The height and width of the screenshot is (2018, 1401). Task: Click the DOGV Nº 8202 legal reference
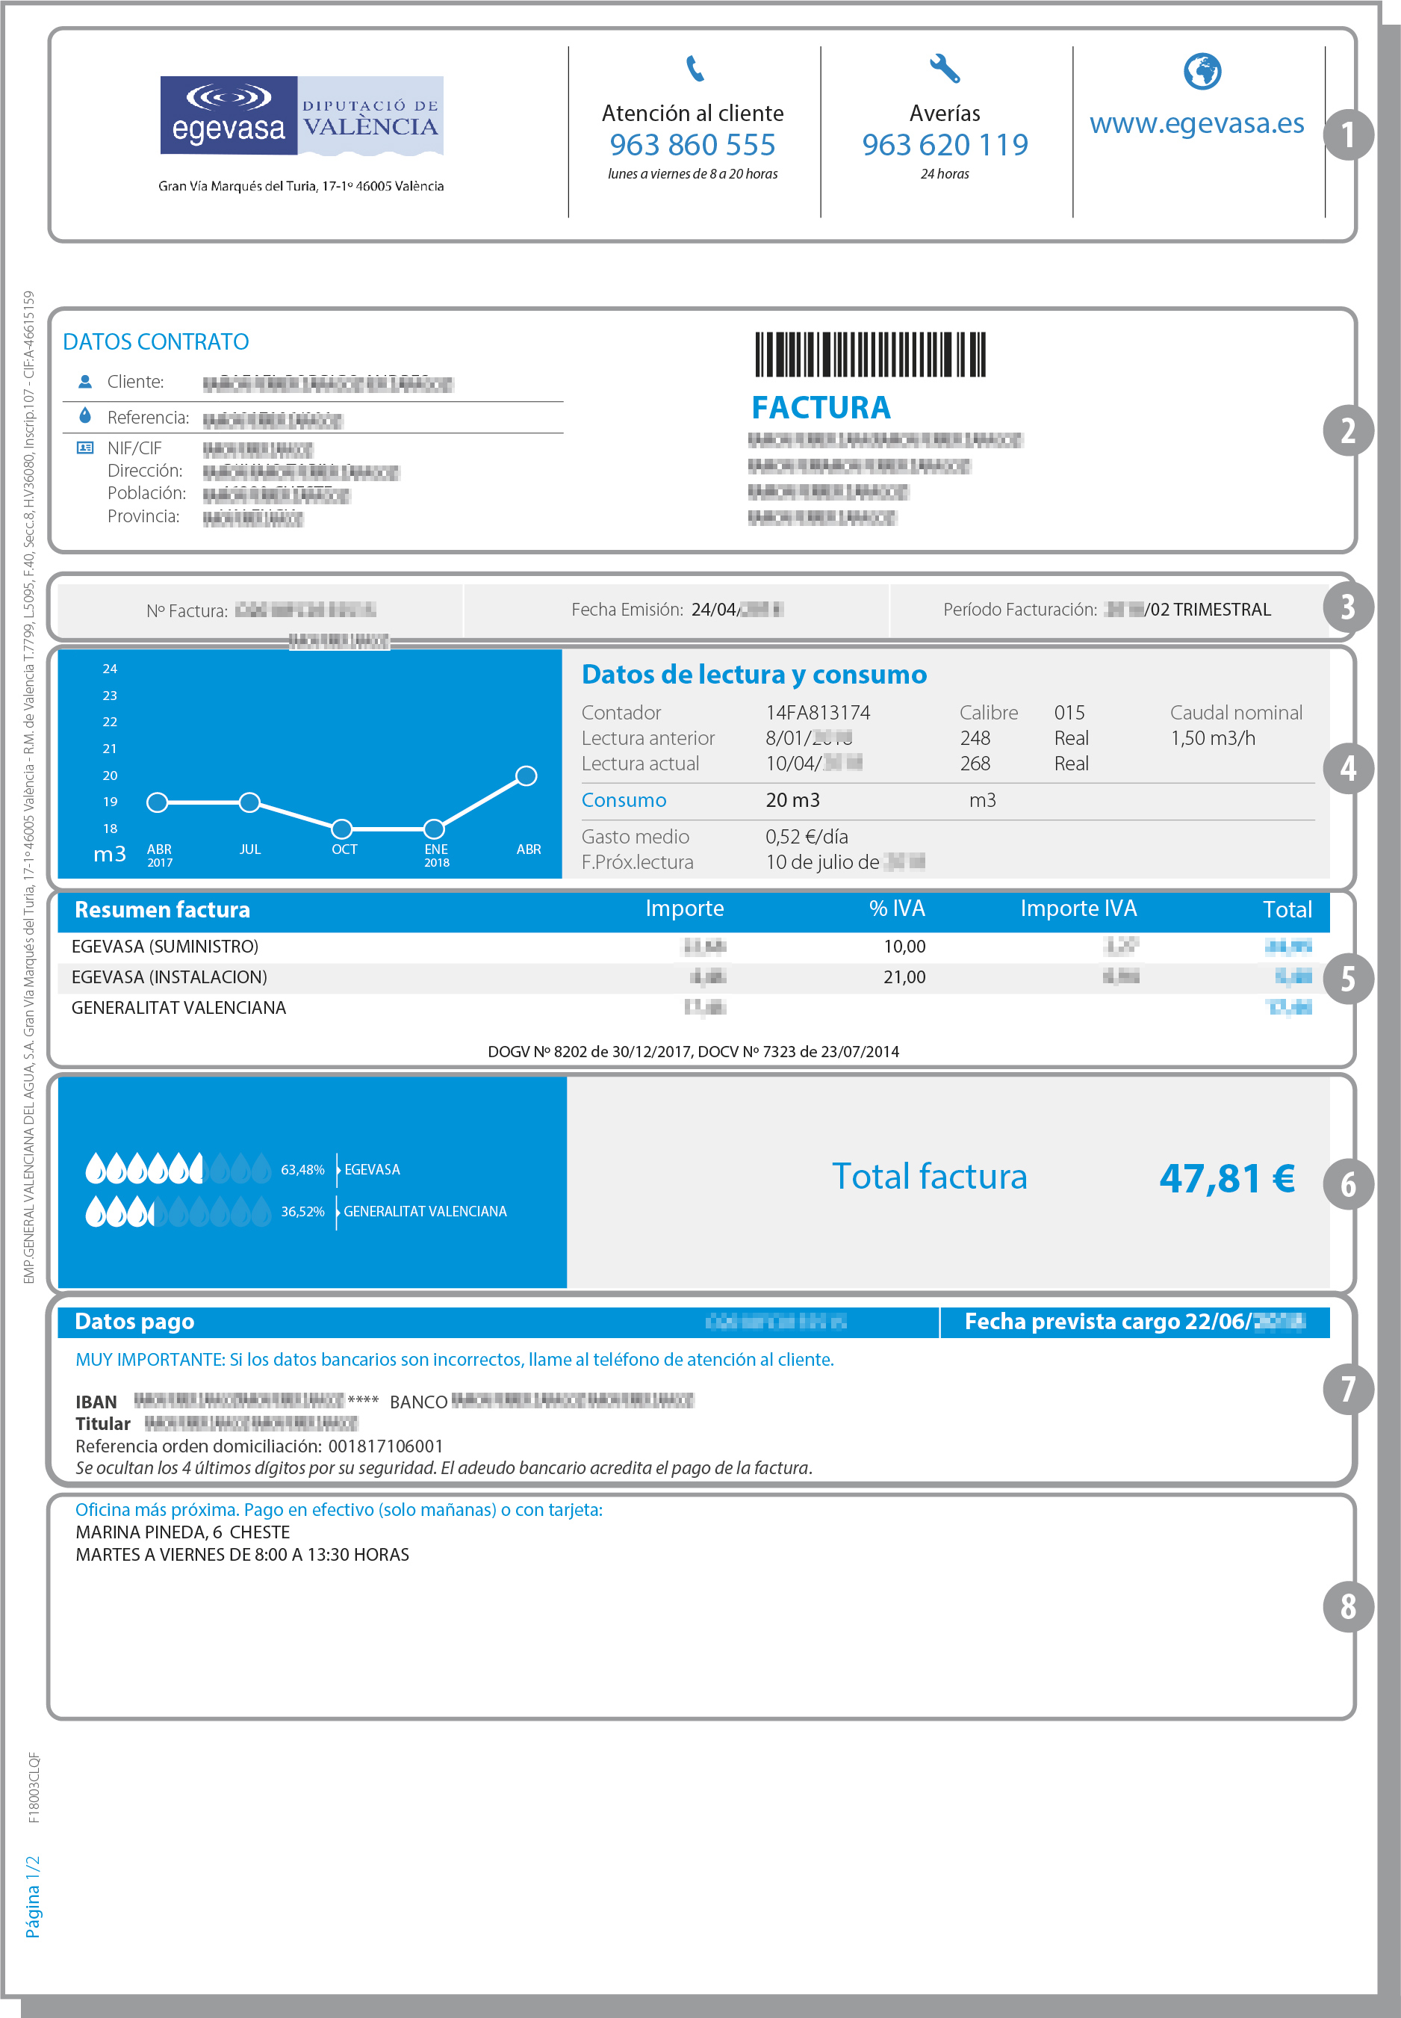pos(692,1051)
